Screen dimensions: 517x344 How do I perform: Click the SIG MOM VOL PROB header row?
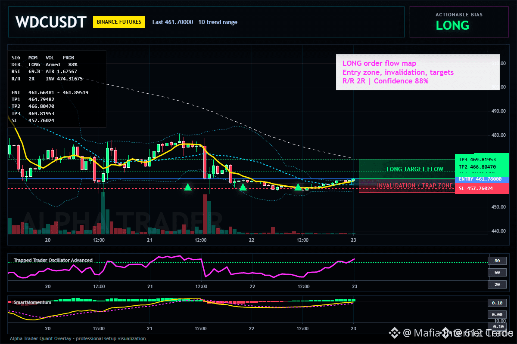point(43,57)
